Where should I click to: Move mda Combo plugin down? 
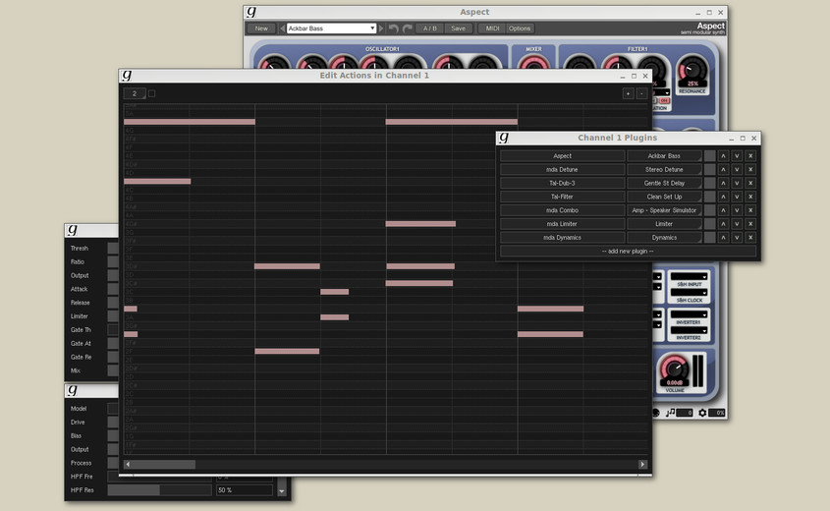pos(737,210)
